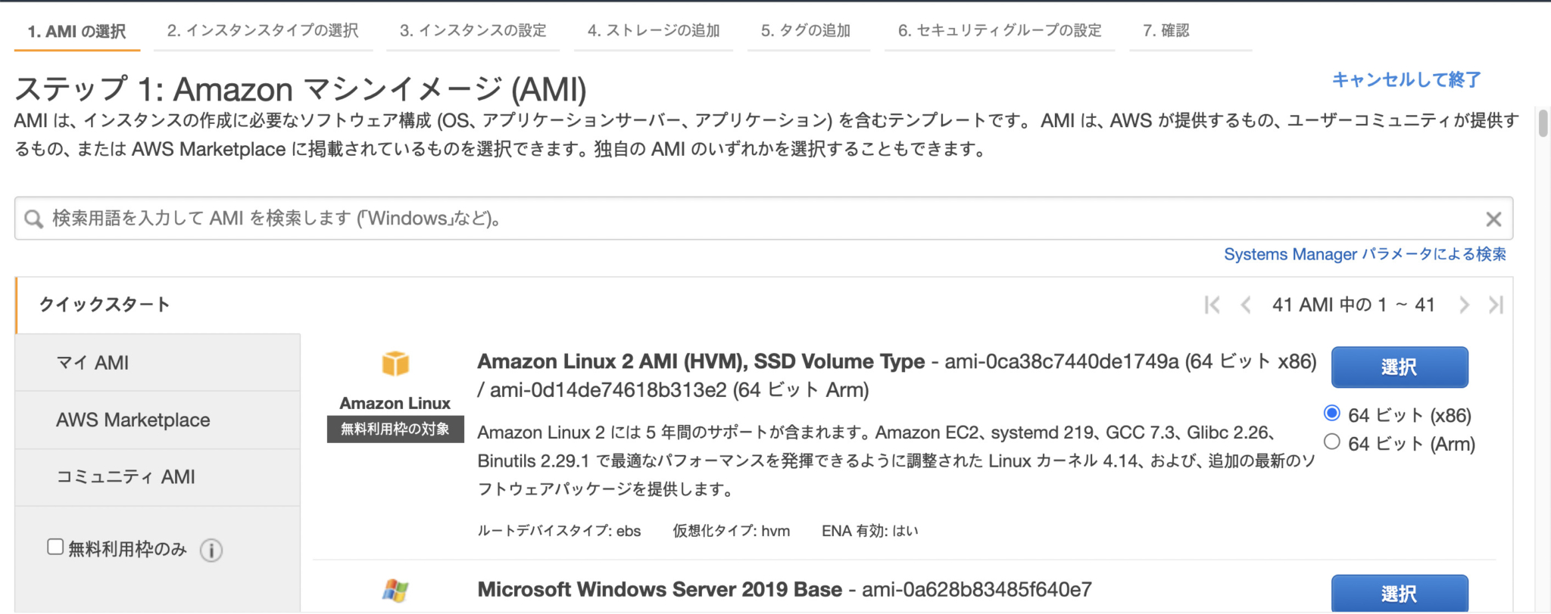Select the 64 ビット (Arm) radio button

tap(1332, 444)
